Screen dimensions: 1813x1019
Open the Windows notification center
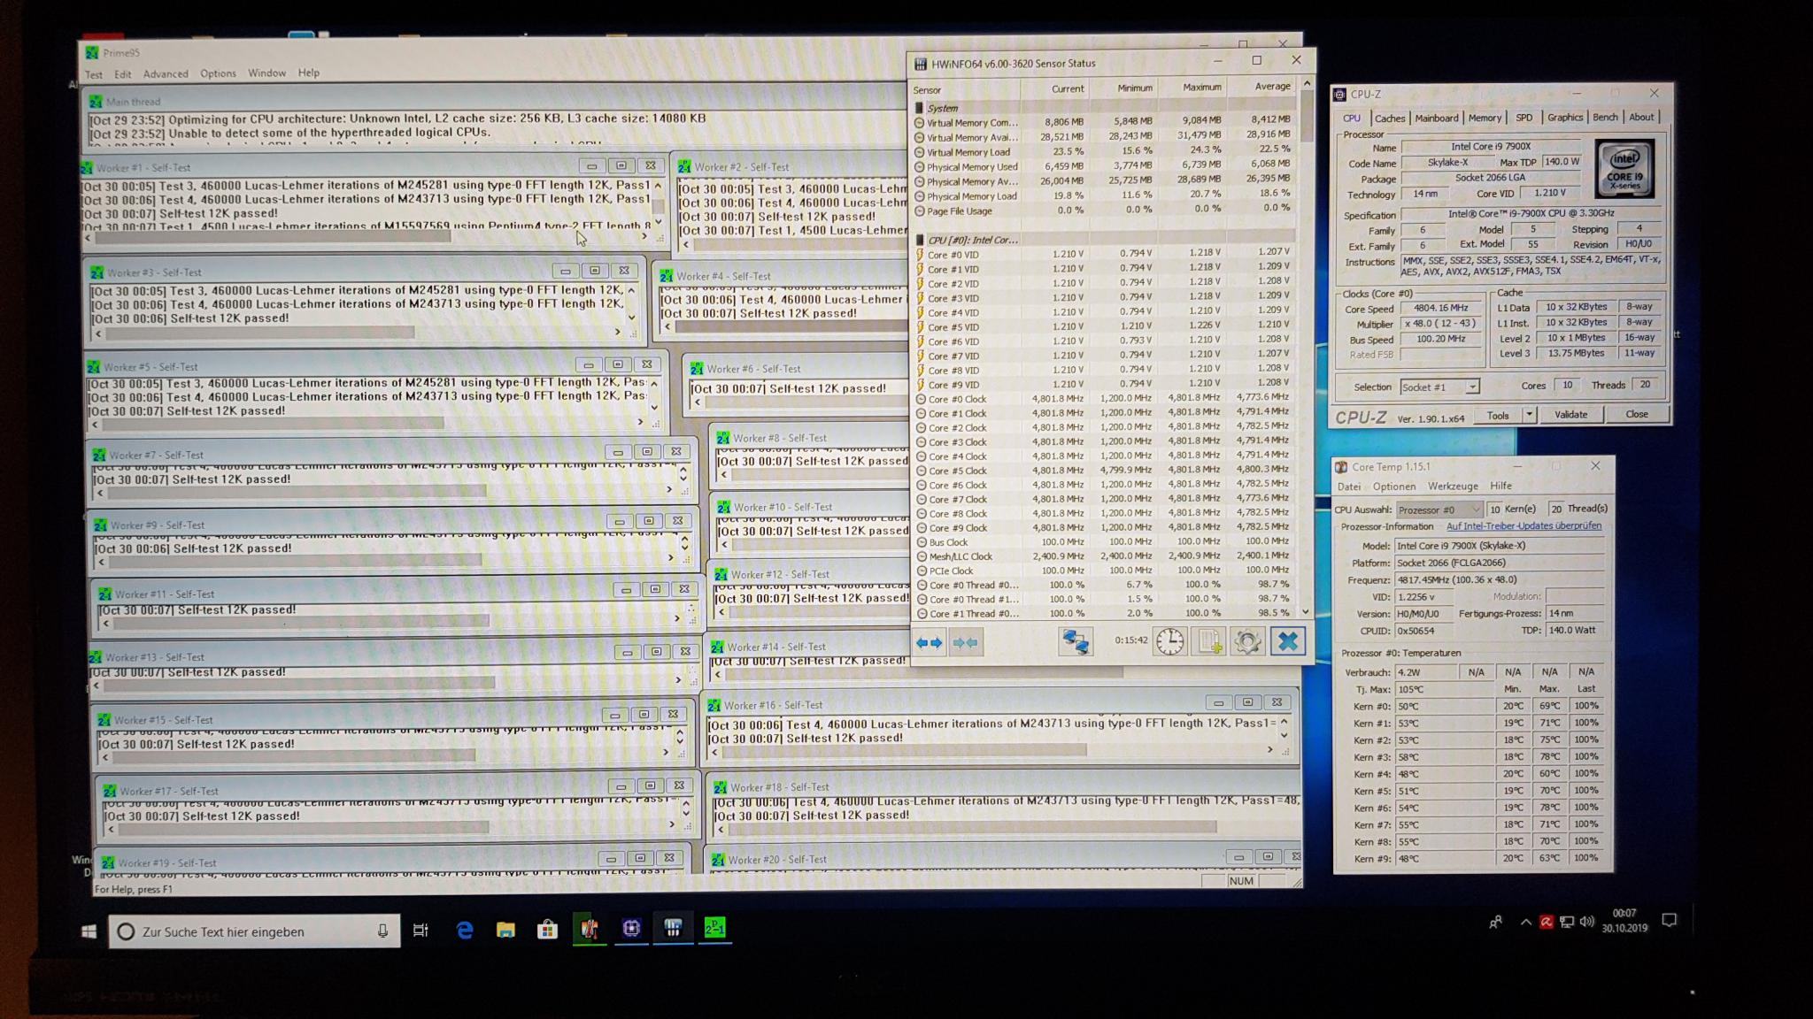coord(1669,921)
